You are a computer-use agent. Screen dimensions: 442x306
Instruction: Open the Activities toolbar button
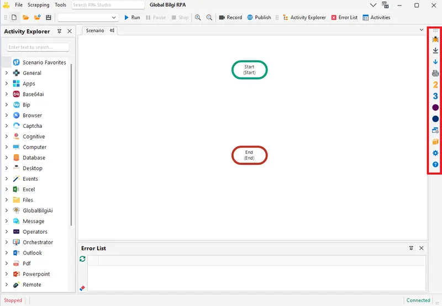(376, 18)
